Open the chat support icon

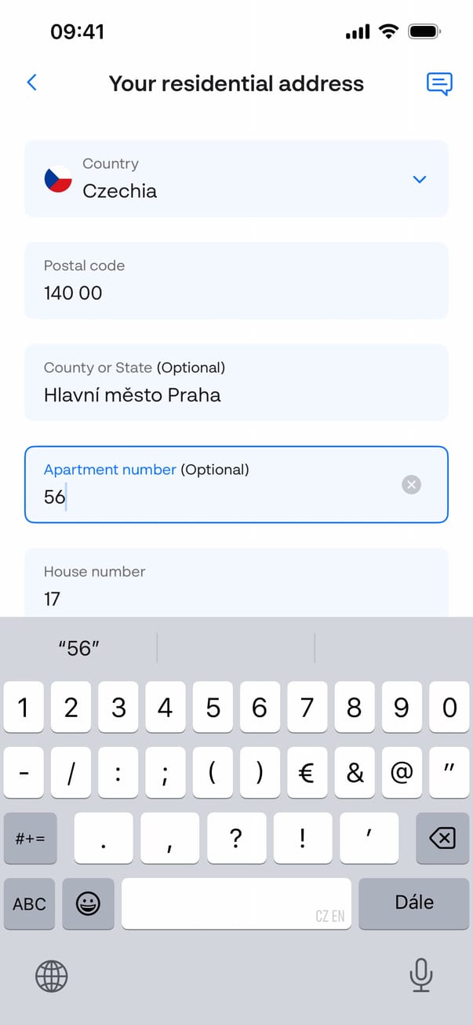click(439, 83)
